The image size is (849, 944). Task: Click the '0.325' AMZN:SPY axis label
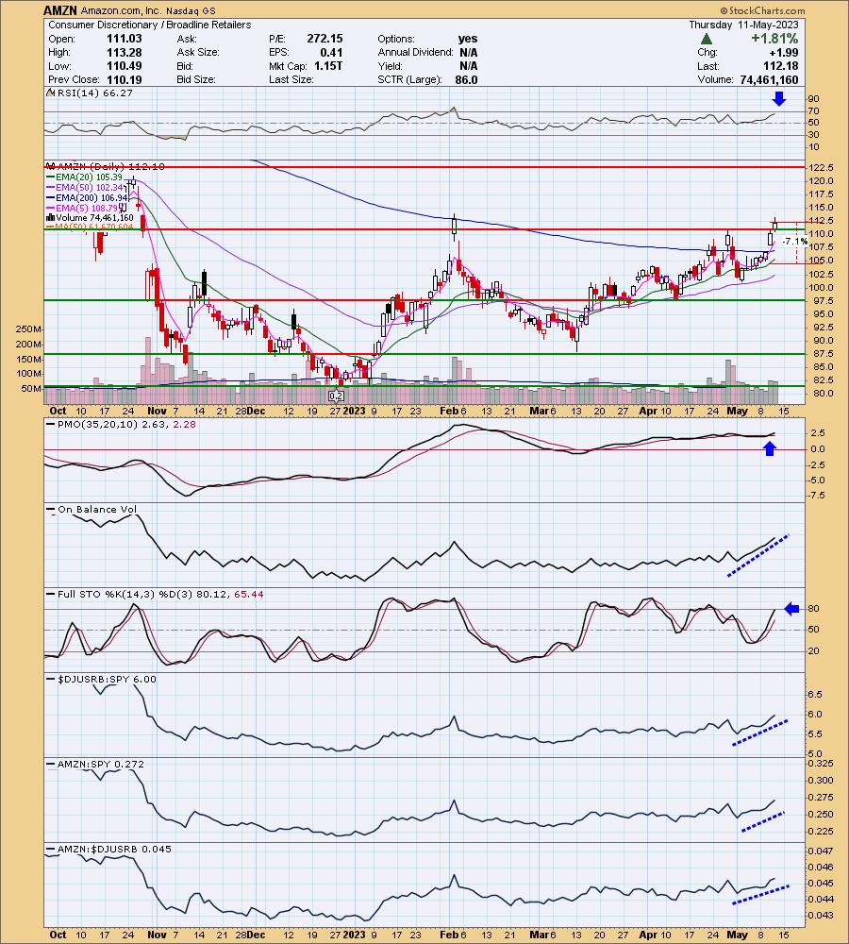pos(822,764)
